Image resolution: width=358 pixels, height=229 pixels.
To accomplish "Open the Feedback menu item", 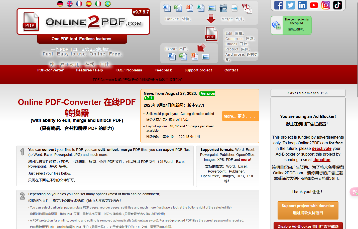I will pyautogui.click(x=163, y=70).
